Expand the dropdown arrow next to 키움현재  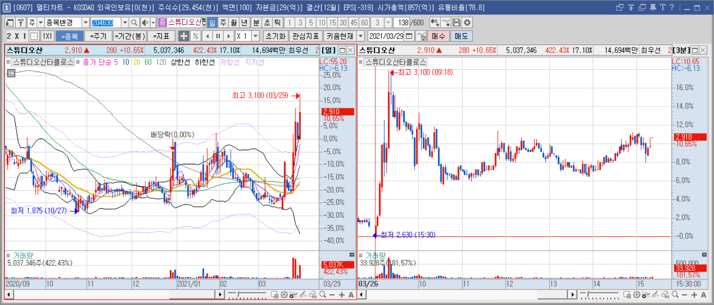tap(361, 36)
